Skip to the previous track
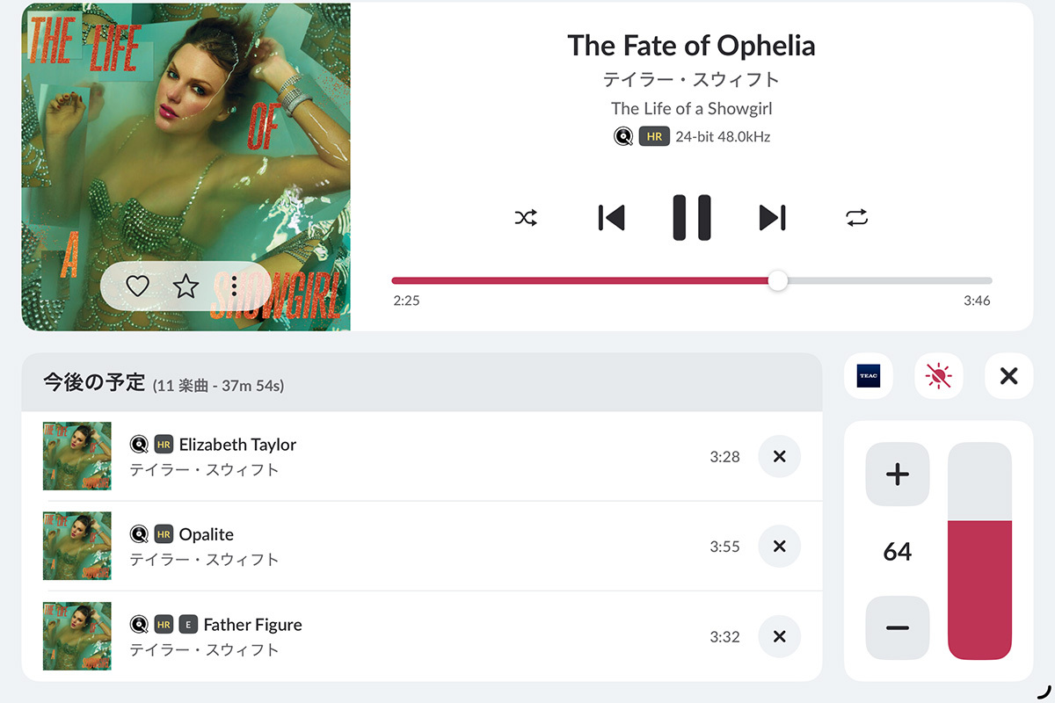The width and height of the screenshot is (1055, 703). pyautogui.click(x=611, y=218)
